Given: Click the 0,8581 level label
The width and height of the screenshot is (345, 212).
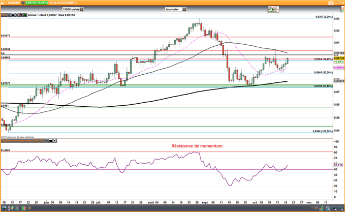Looking at the screenshot, I should pos(5,106).
